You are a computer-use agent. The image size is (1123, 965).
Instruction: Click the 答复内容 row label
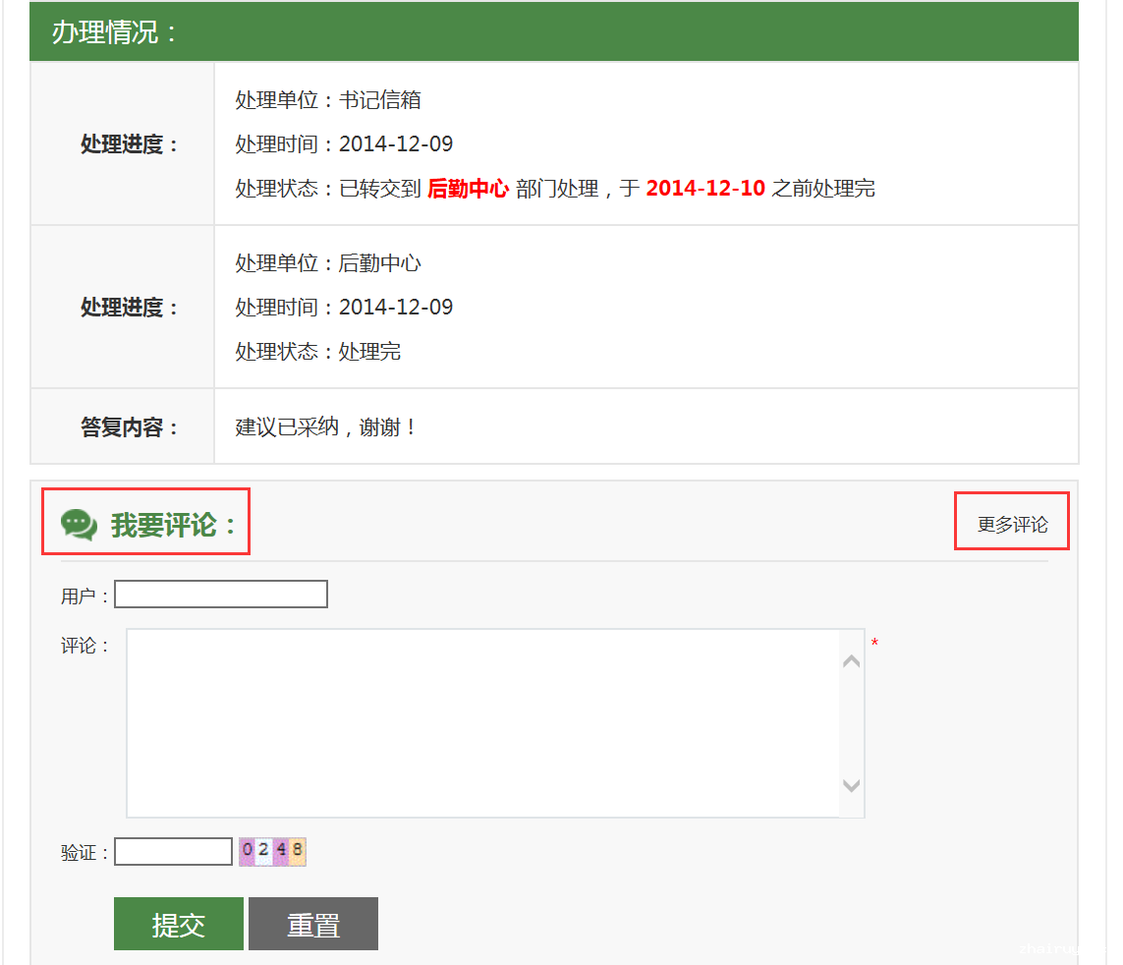pos(129,427)
